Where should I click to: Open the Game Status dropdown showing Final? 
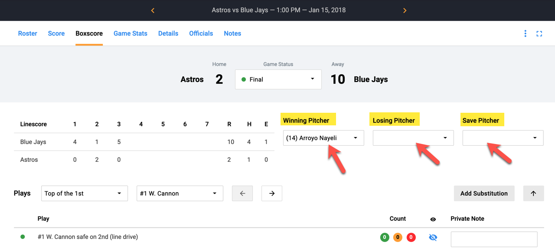[278, 79]
